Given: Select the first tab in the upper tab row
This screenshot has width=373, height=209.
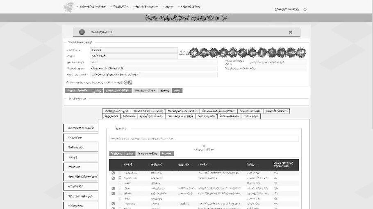Looking at the screenshot, I should (117, 111).
